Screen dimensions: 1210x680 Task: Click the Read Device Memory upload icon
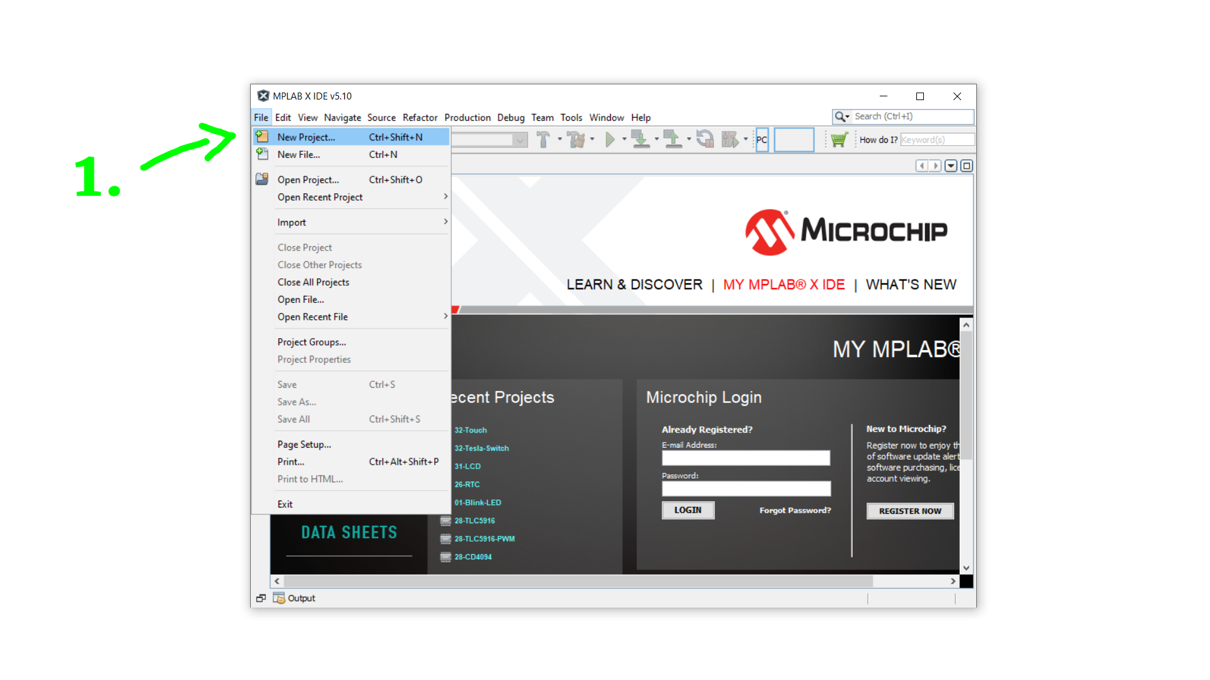coord(672,139)
